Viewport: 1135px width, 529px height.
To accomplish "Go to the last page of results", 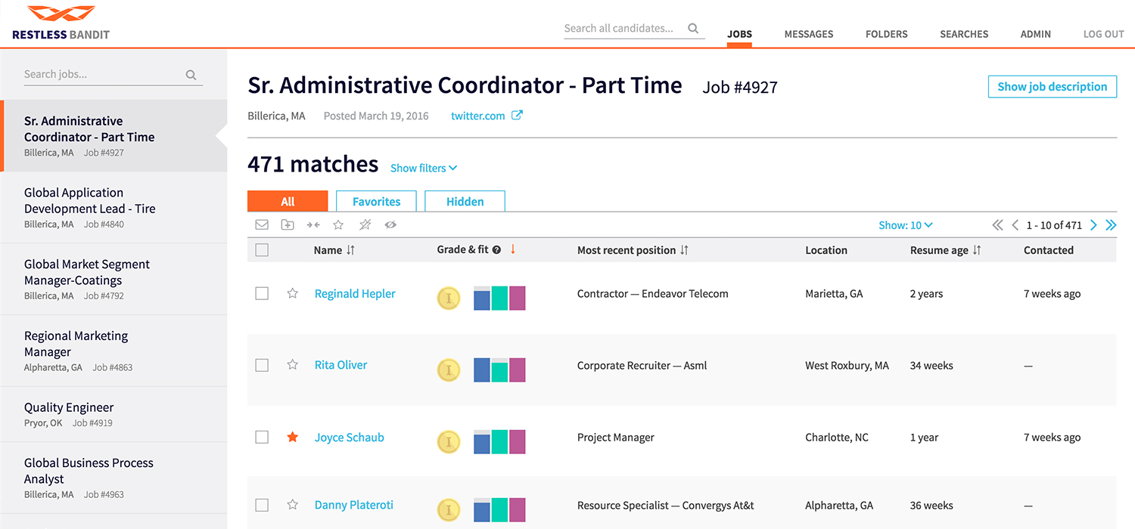I will coord(1111,225).
